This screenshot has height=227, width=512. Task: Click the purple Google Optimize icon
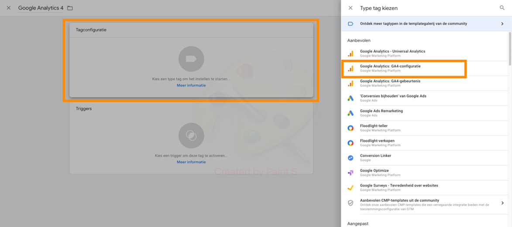[350, 173]
